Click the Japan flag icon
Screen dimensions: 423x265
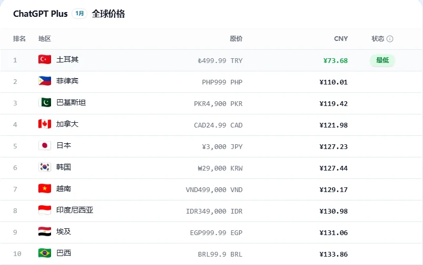(x=45, y=145)
